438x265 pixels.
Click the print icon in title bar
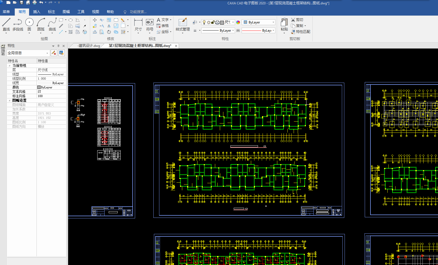point(35,2)
